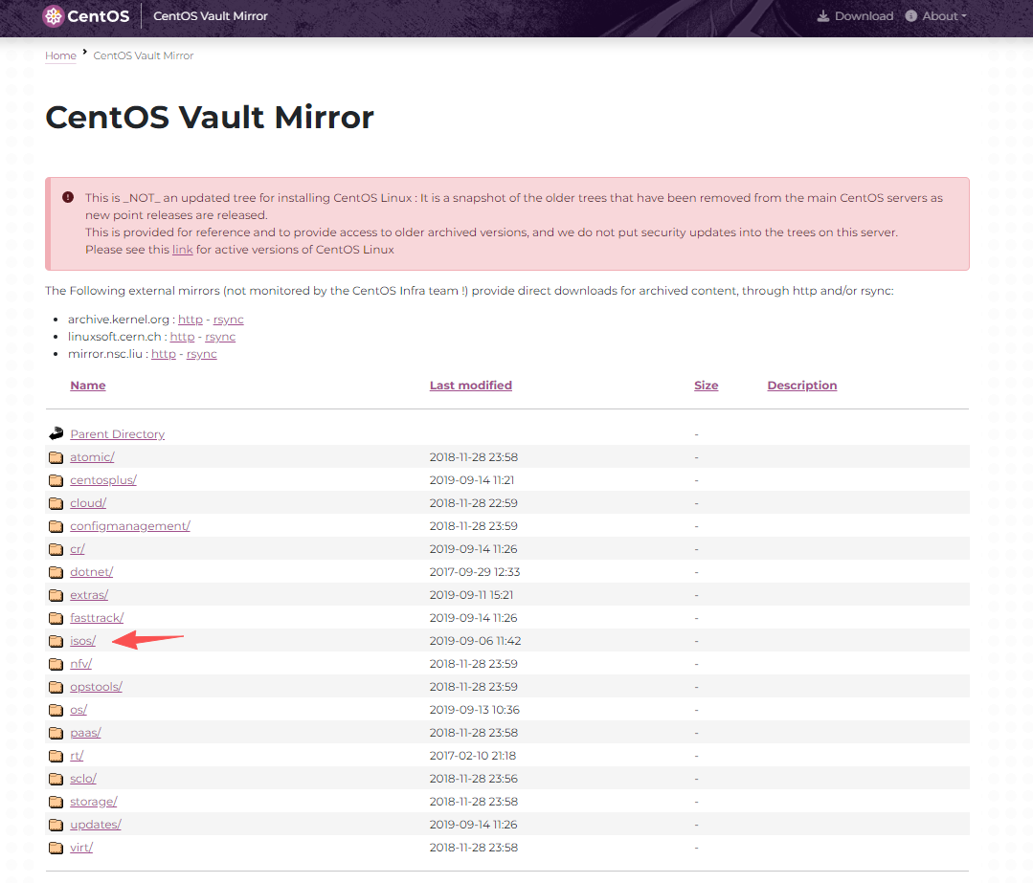1033x883 pixels.
Task: Click the folder icon beside cr/
Action: pyautogui.click(x=56, y=549)
